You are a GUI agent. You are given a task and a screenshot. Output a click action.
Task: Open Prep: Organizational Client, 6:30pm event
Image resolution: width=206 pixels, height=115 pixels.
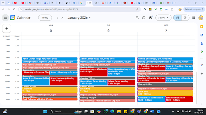point(165,74)
